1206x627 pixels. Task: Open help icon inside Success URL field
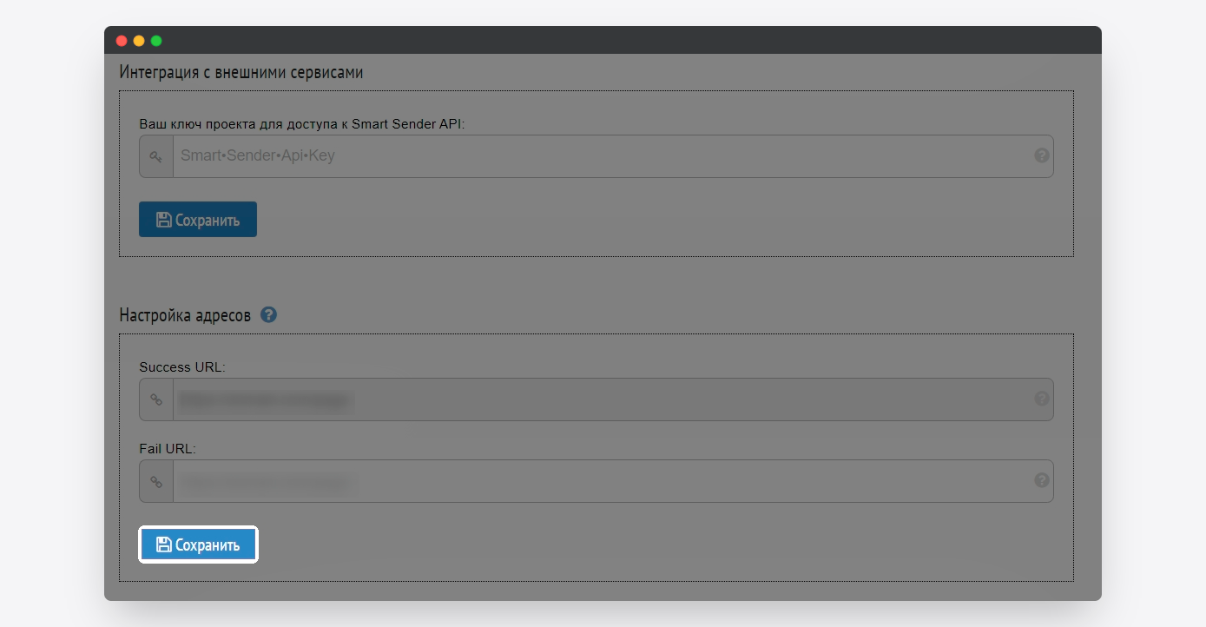pyautogui.click(x=1042, y=399)
